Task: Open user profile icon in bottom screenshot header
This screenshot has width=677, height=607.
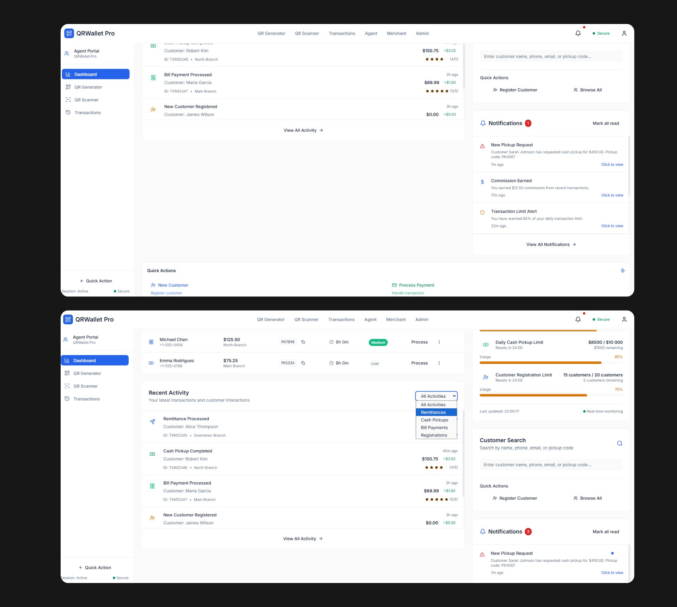Action: (x=624, y=319)
